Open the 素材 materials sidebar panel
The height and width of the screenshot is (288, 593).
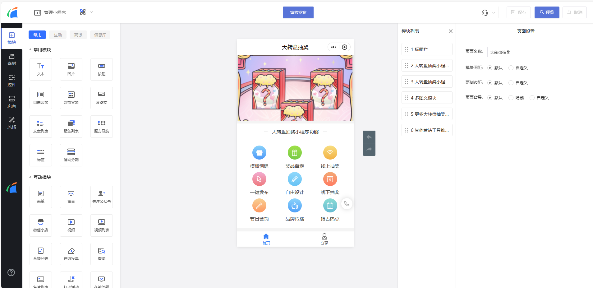pos(12,60)
